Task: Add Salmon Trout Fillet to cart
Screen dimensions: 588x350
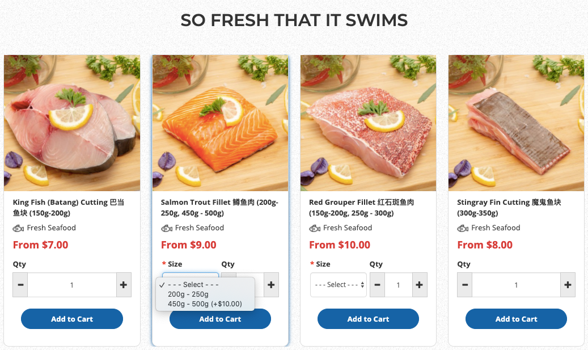Action: (220, 319)
